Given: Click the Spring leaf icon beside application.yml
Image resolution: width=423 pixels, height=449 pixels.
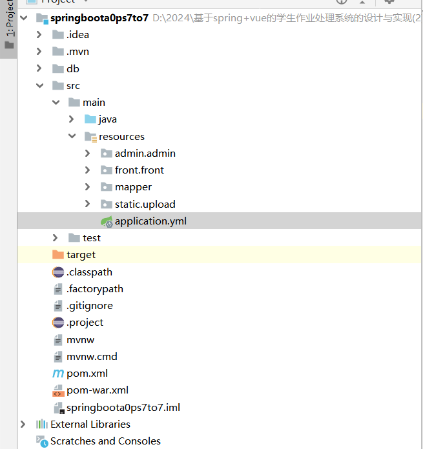Looking at the screenshot, I should pos(107,221).
